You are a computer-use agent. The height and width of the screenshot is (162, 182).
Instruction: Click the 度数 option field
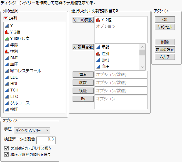tap(121, 83)
